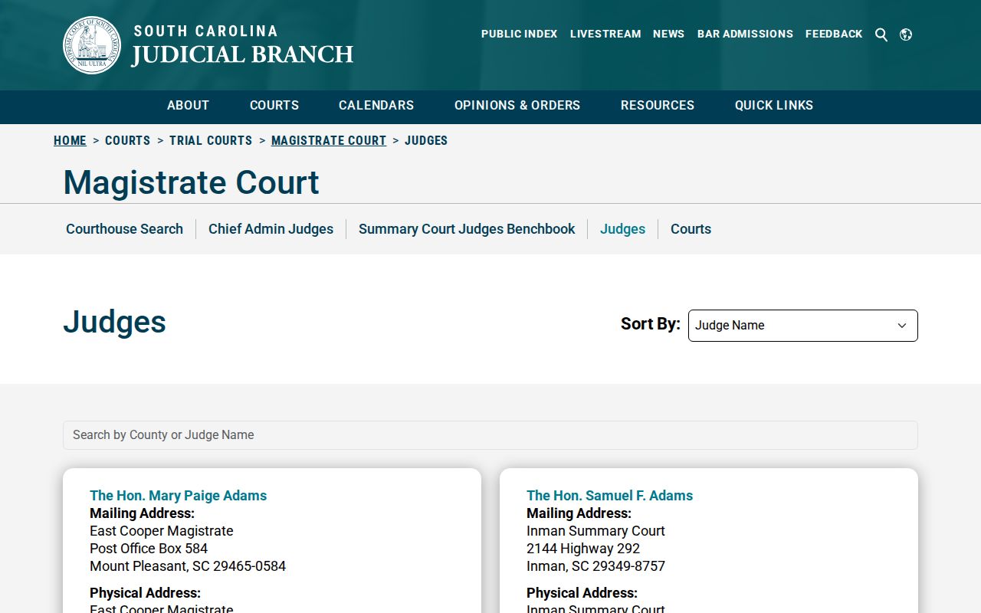Open the Resources main menu

[x=658, y=106]
